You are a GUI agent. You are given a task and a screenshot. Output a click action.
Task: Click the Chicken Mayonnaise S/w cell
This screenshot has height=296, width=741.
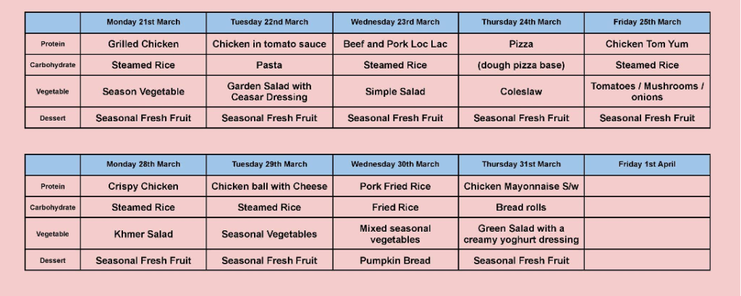[521, 186]
